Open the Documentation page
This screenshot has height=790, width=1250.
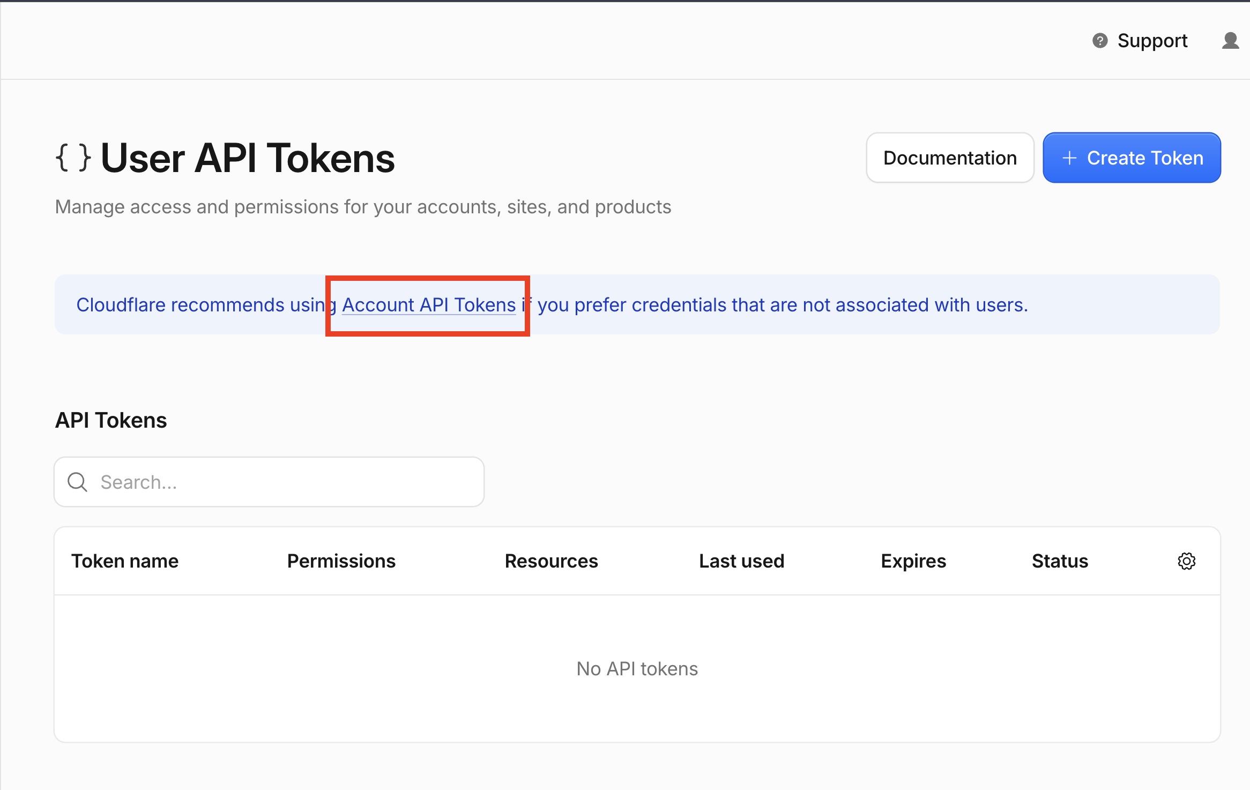click(950, 158)
